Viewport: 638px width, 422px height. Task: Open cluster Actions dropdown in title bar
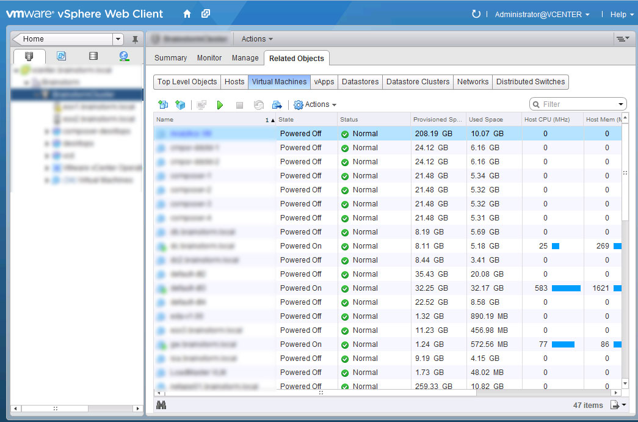click(257, 39)
